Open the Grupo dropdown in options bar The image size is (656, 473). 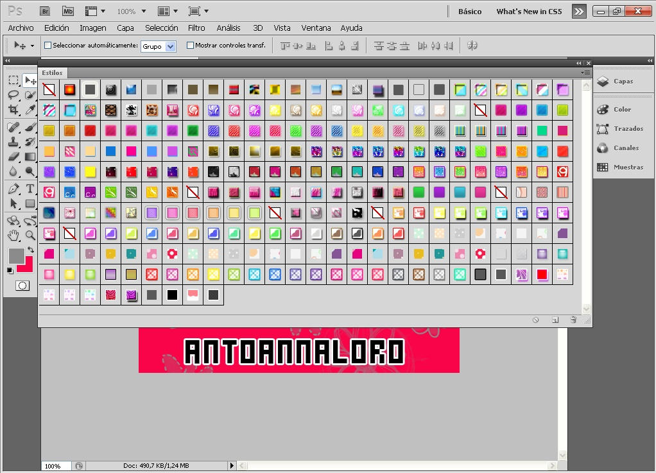158,46
